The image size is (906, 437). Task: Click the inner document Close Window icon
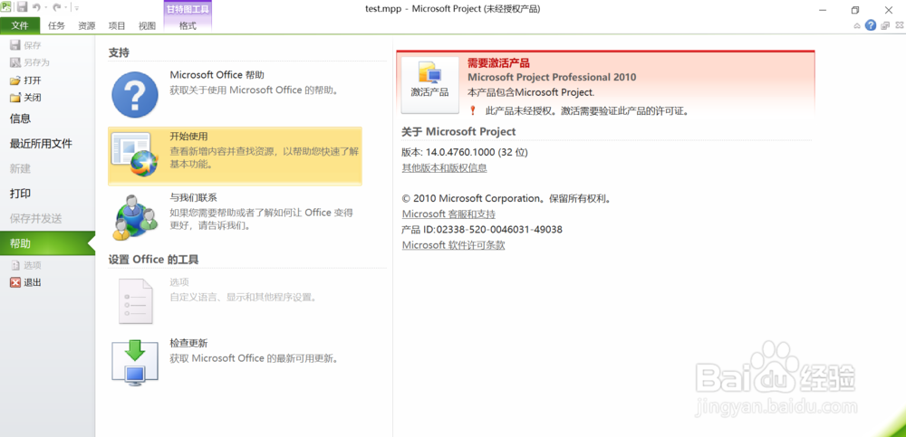pyautogui.click(x=899, y=25)
